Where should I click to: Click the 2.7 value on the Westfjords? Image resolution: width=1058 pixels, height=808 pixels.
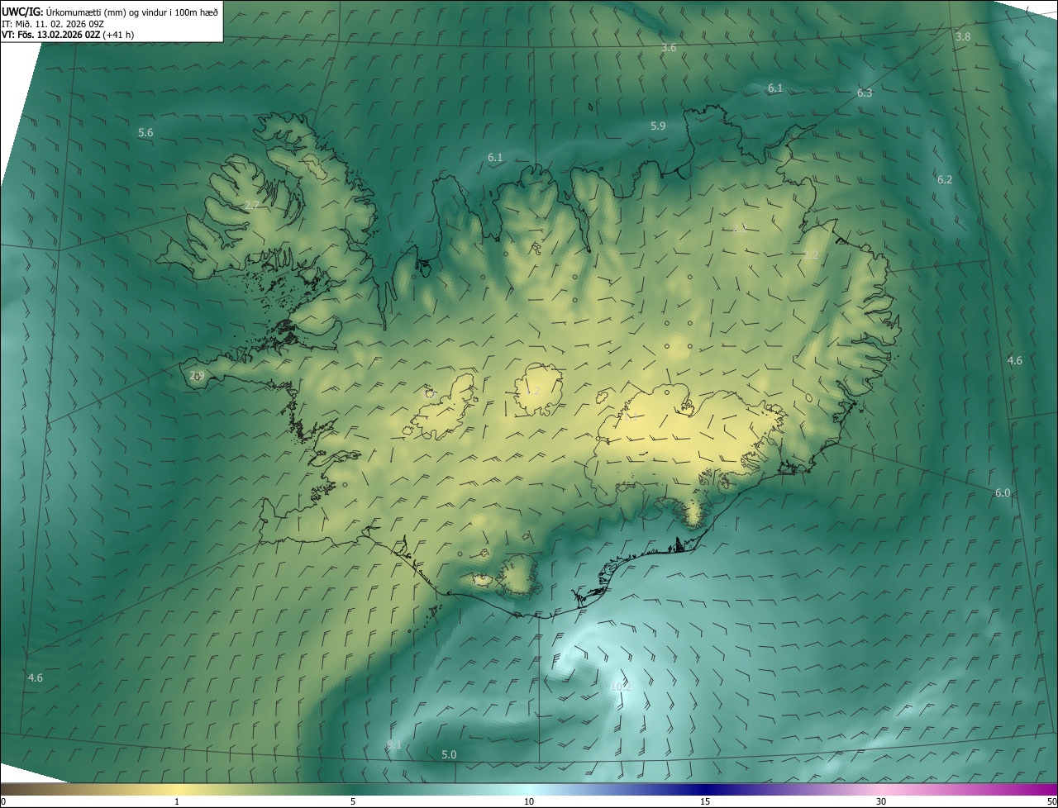[x=253, y=205]
